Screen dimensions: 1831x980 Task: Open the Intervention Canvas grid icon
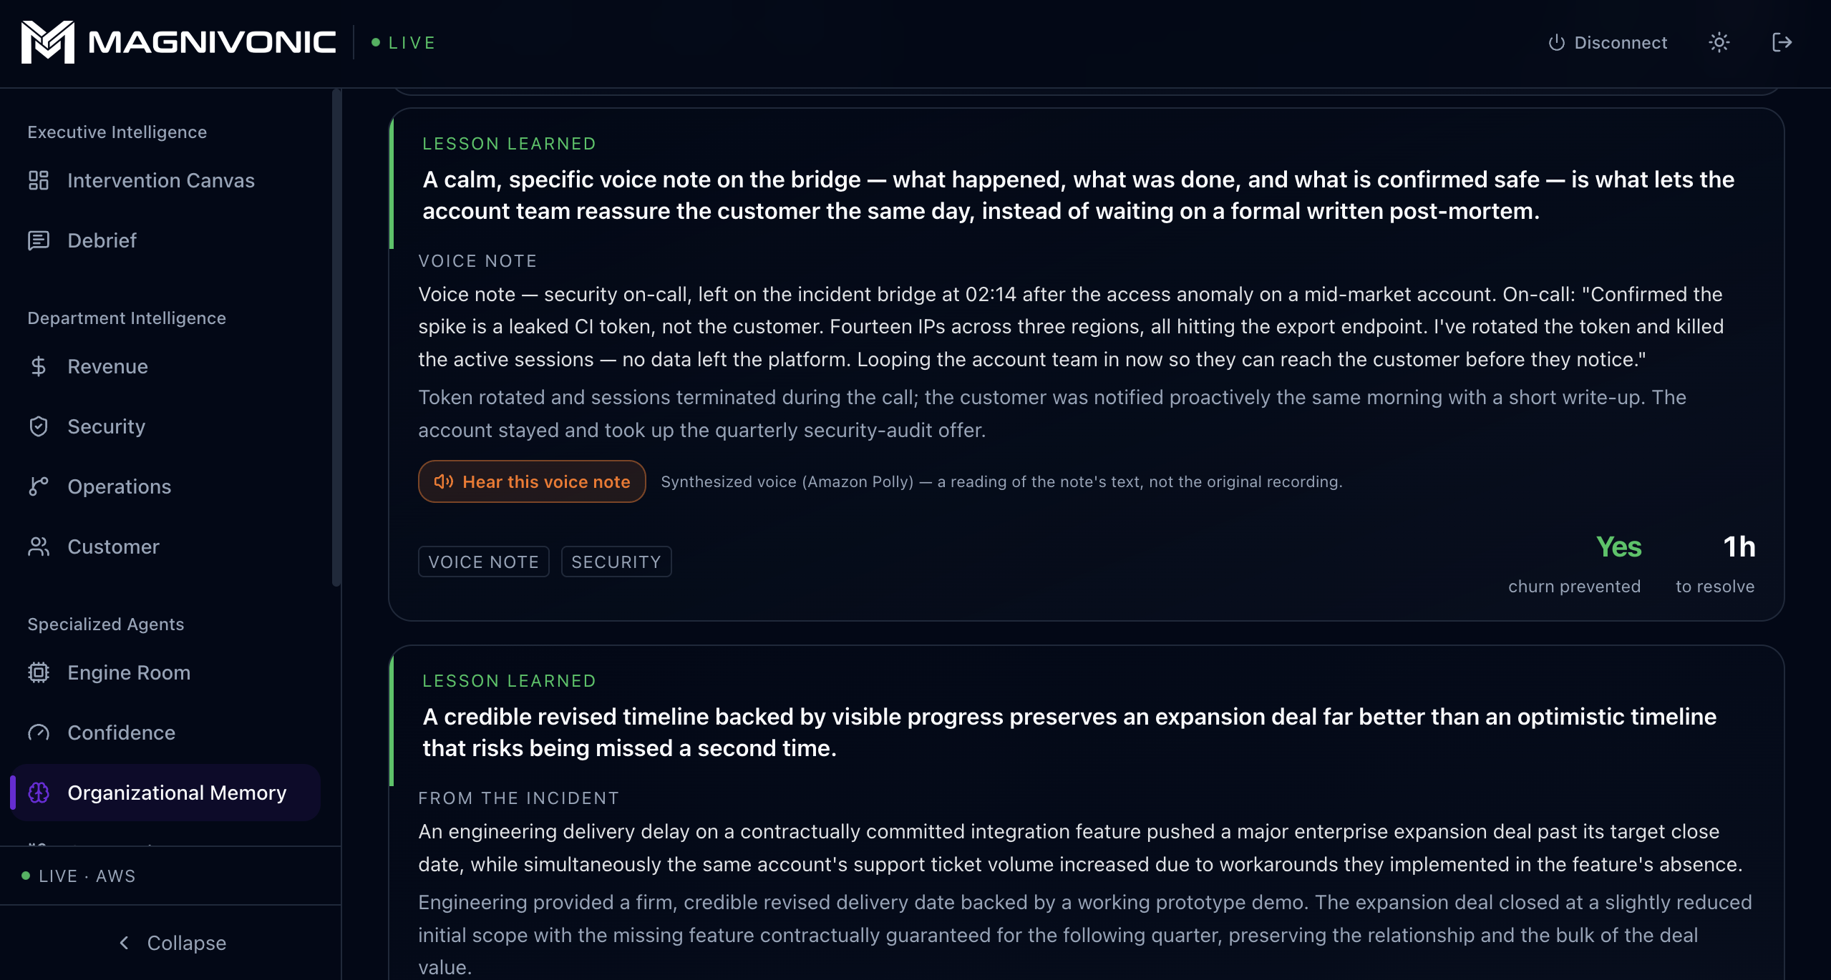[39, 180]
